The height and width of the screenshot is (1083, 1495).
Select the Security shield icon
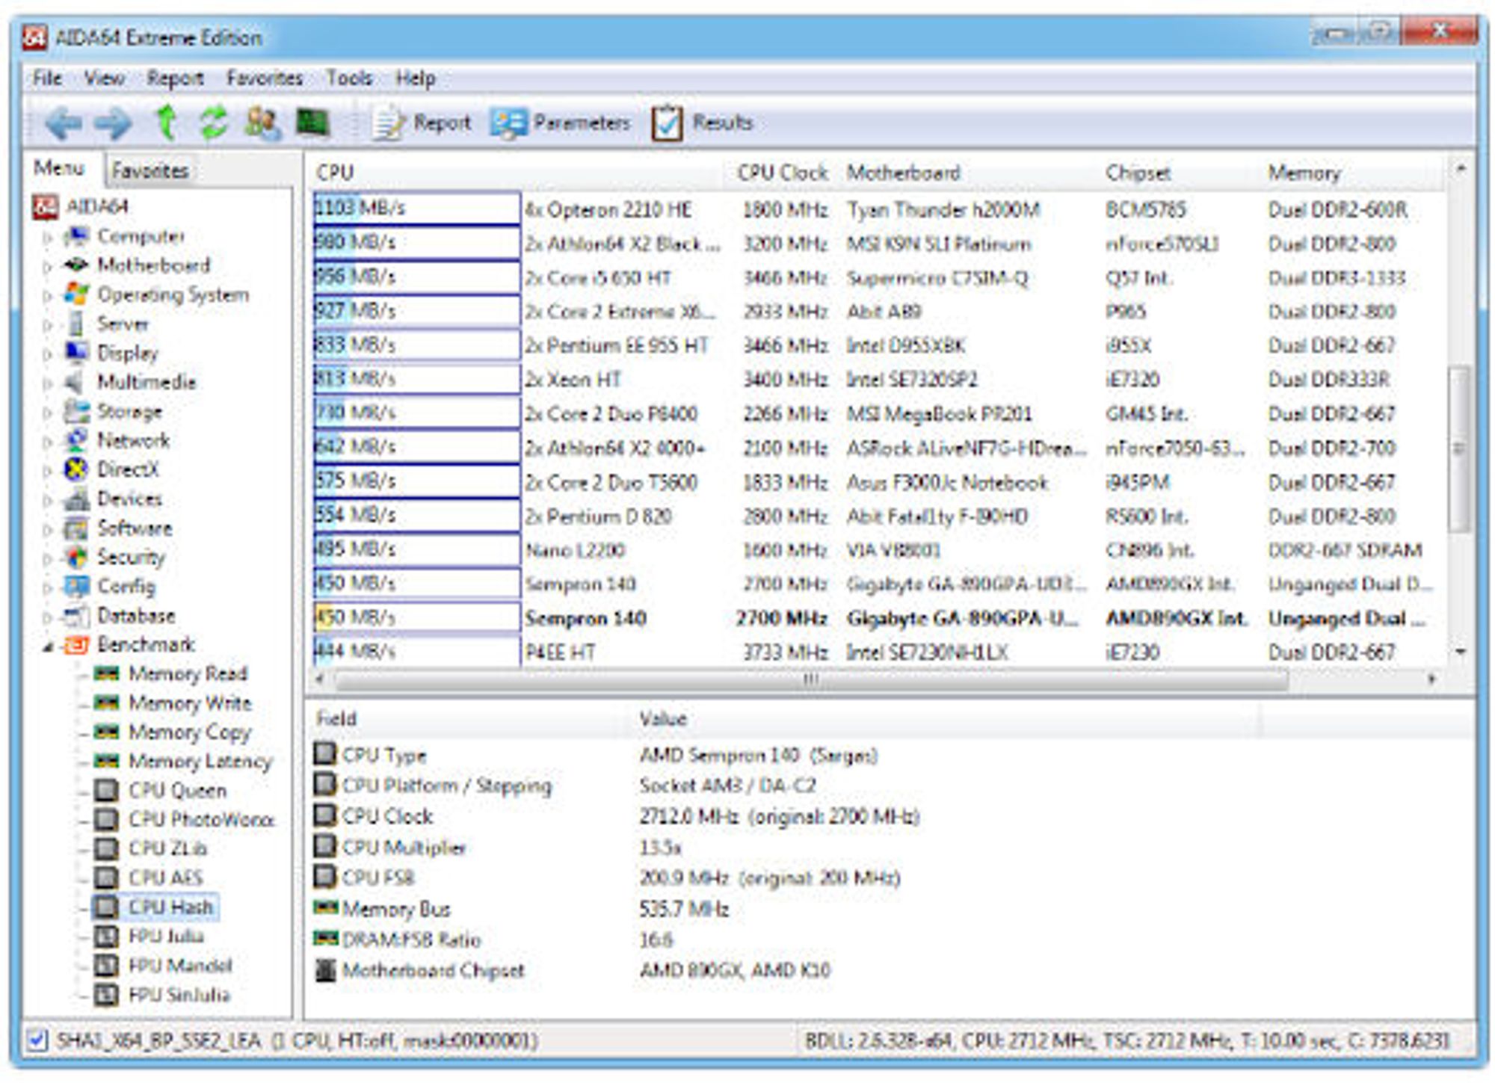76,558
